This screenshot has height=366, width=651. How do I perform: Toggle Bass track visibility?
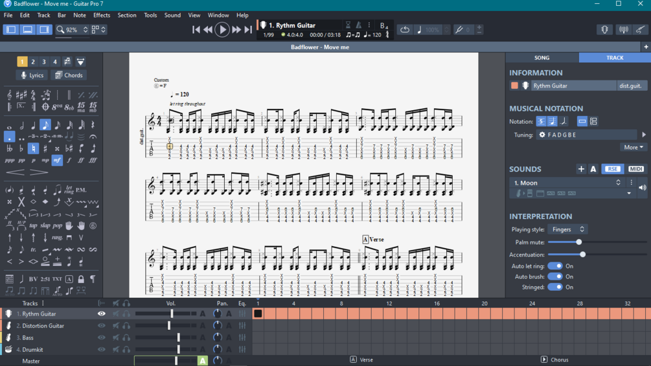click(x=101, y=337)
